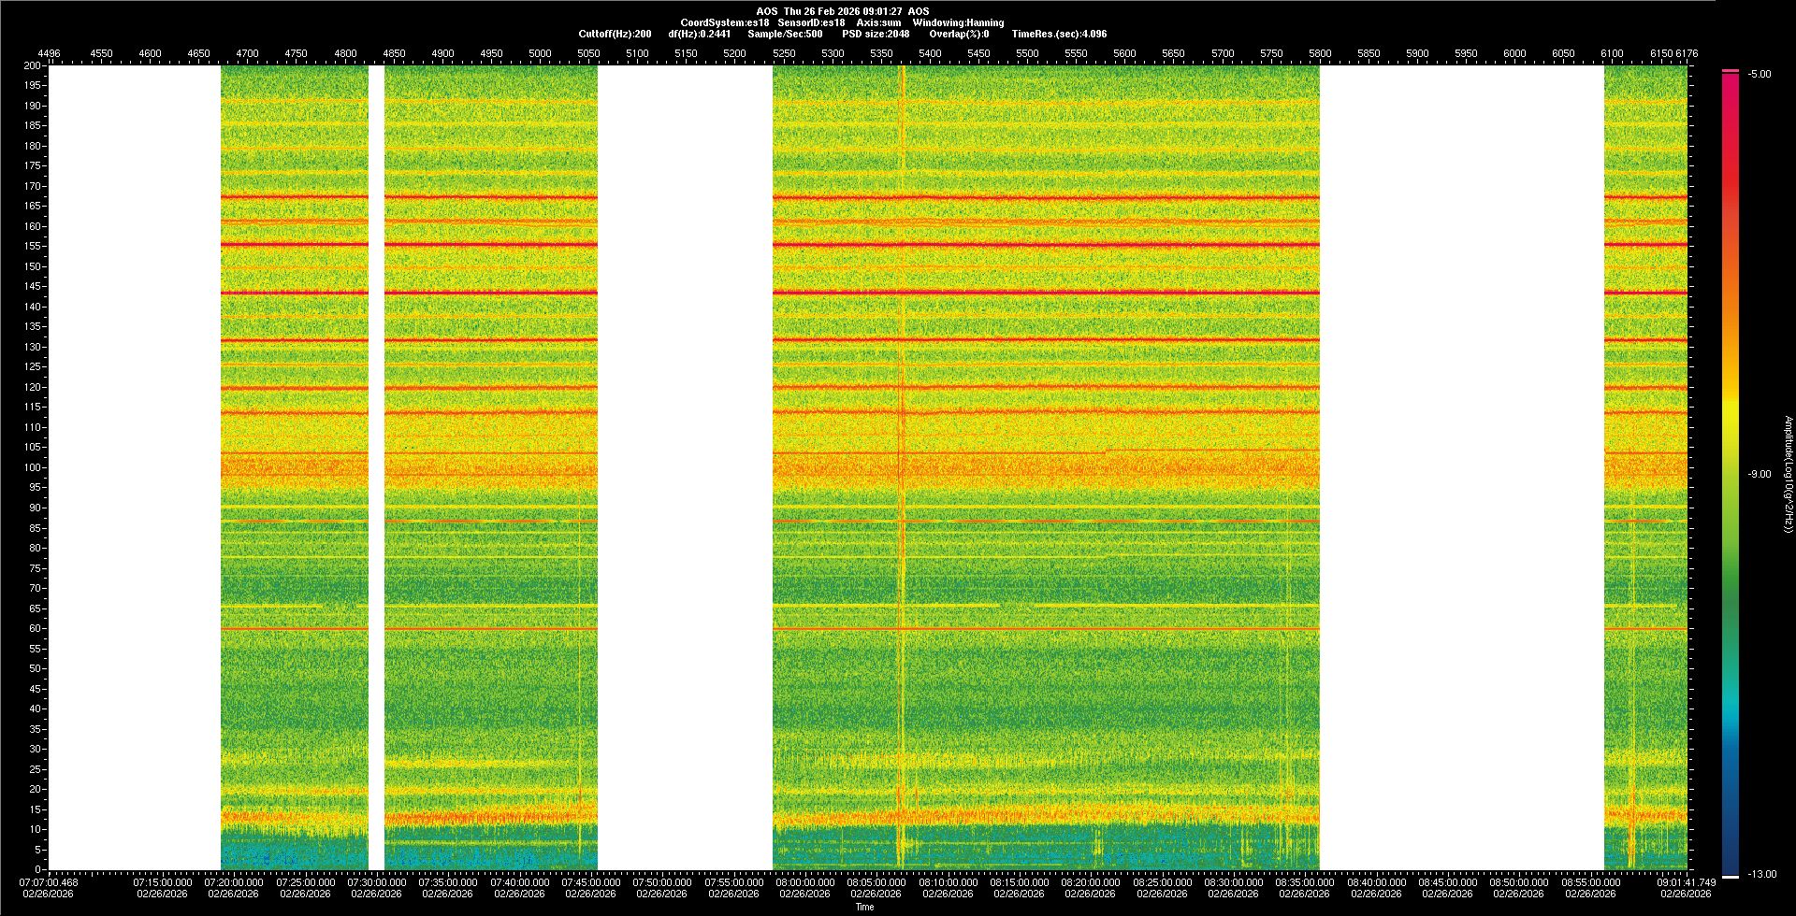The height and width of the screenshot is (916, 1796).
Task: Click the 60 Hz frequency axis label
Action: point(35,628)
